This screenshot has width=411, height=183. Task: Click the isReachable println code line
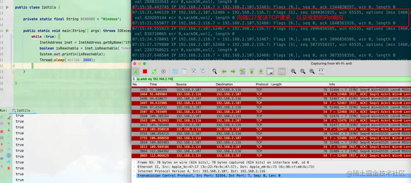tap(72, 54)
